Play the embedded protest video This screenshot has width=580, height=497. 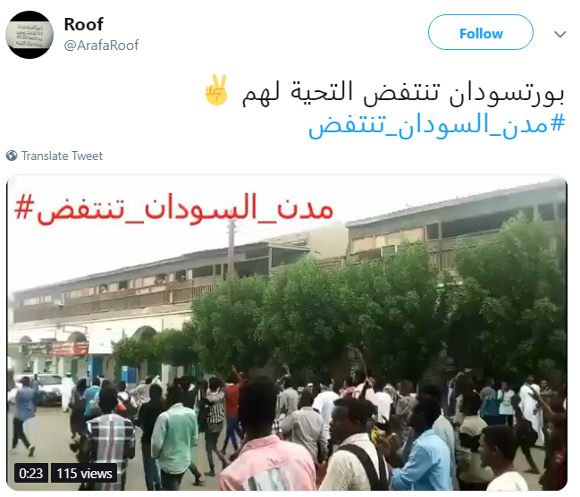[287, 333]
